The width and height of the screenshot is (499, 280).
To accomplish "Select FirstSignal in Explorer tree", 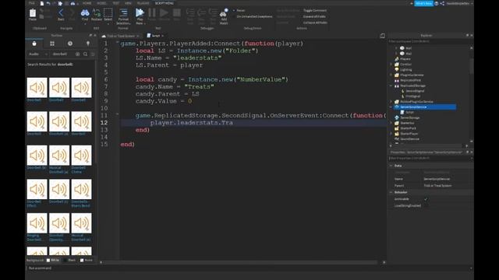I will click(412, 96).
